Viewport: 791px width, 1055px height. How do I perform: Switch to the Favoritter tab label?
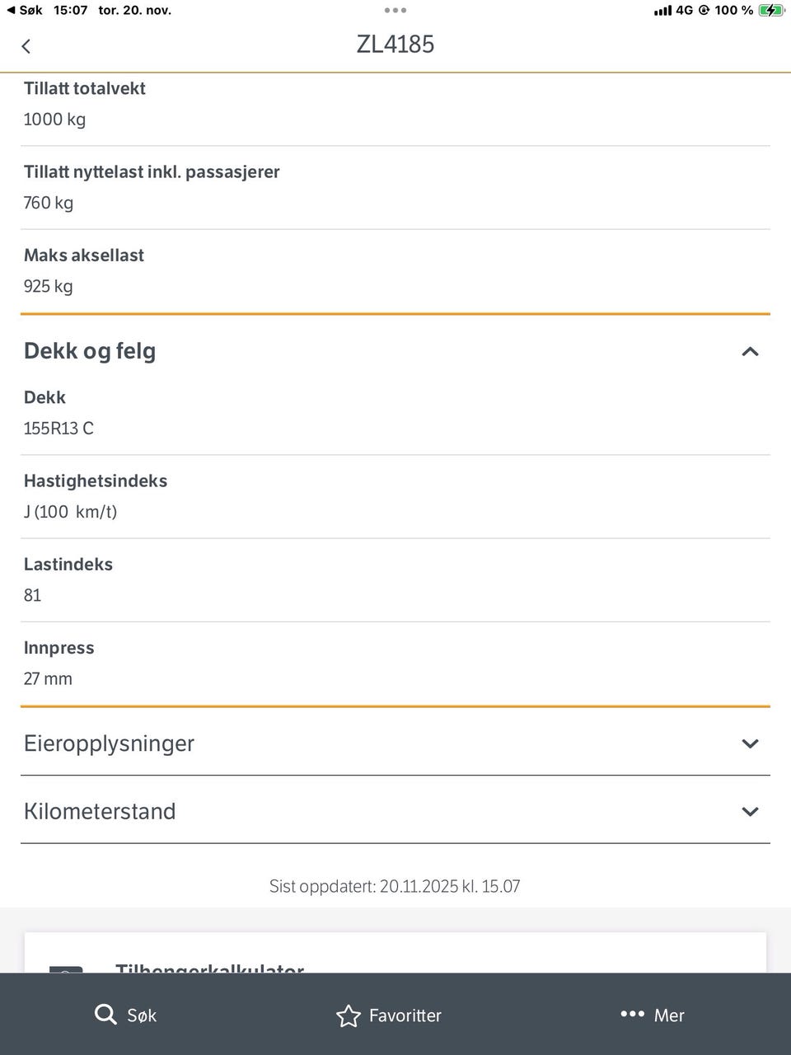click(x=405, y=1015)
